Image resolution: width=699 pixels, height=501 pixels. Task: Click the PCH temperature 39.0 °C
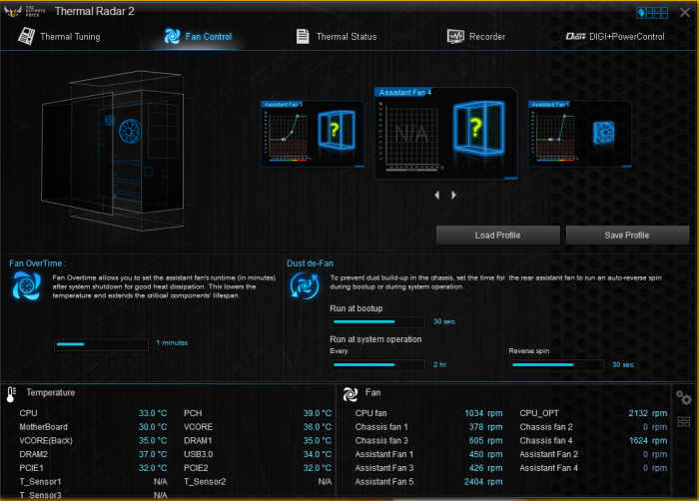318,413
